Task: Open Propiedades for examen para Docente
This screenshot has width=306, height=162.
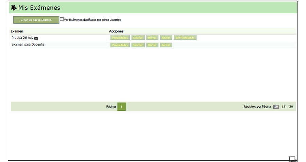Action: tap(120, 45)
